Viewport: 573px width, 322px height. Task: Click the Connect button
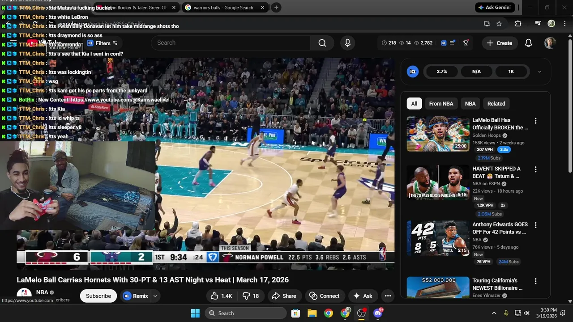click(324, 296)
